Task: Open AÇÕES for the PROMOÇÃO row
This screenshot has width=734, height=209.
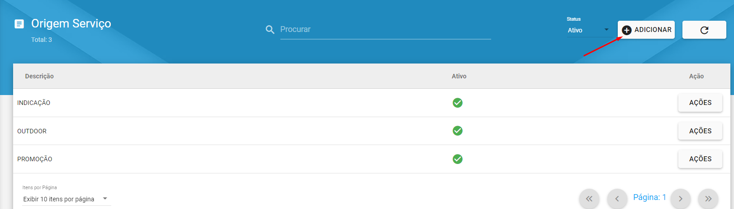Action: [700, 159]
